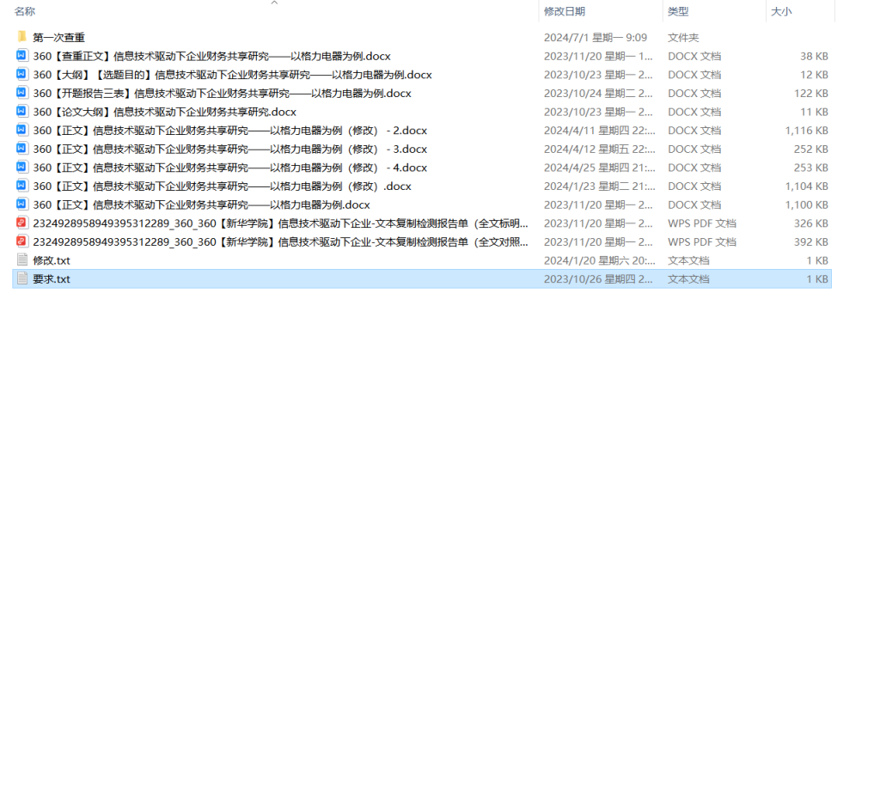
Task: Sort files by 修改日期 column header
Action: pos(564,11)
